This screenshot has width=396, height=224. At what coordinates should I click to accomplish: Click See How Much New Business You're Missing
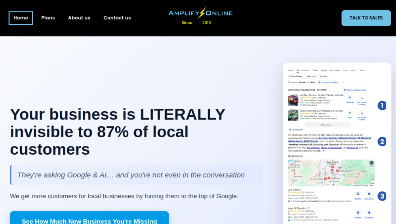click(89, 218)
